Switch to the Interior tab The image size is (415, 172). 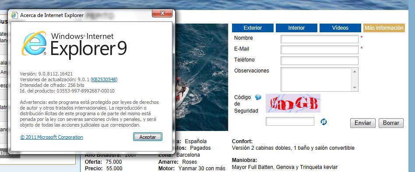coord(296,28)
